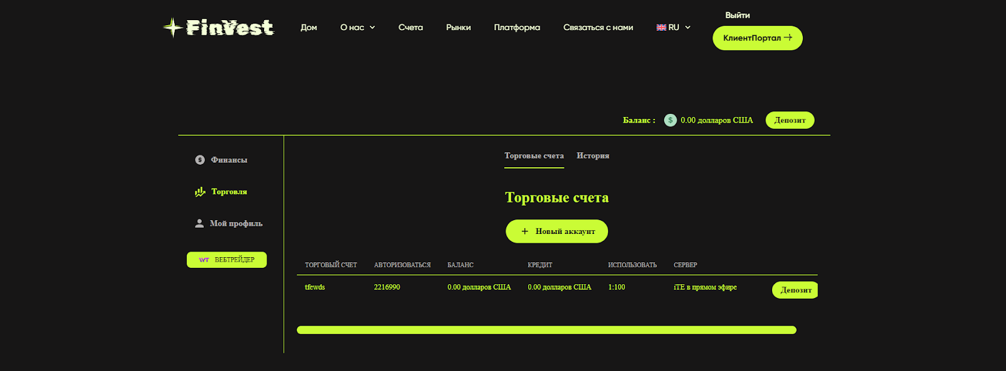
Task: Click the БАЛАНС column header
Action: (460, 265)
